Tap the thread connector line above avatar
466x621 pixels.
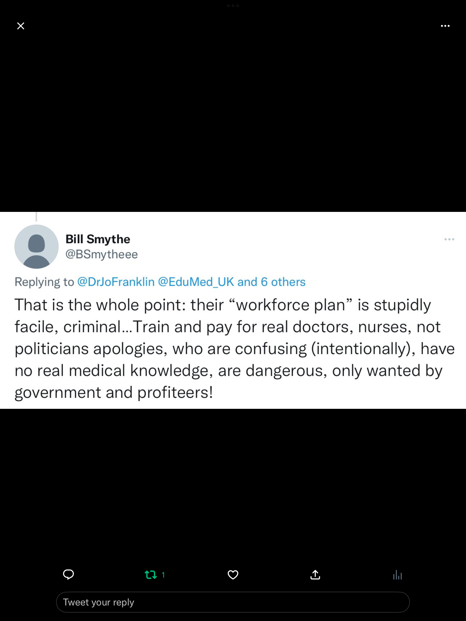coord(36,216)
